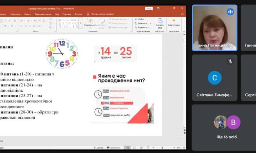
Task: Switch to Slide Sorter view in status bar
Action: pyautogui.click(x=134, y=148)
